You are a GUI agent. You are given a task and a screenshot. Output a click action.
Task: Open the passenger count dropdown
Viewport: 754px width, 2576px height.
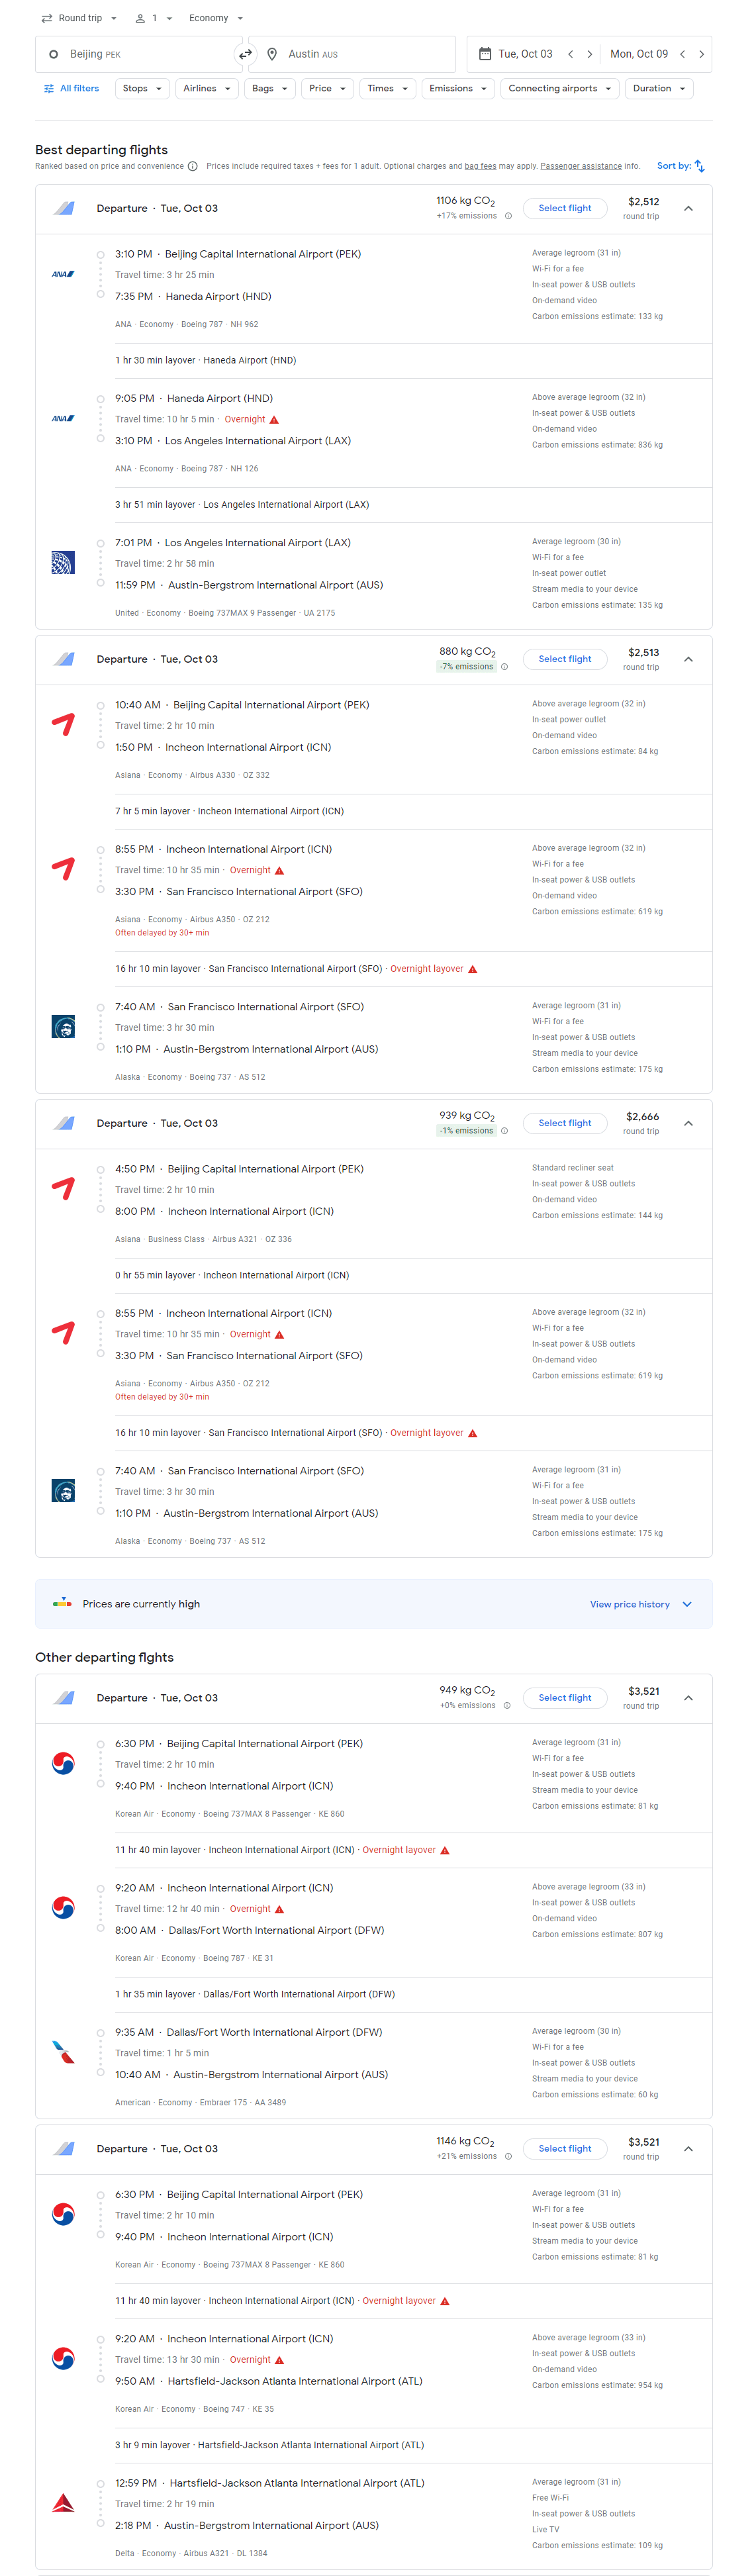[154, 18]
